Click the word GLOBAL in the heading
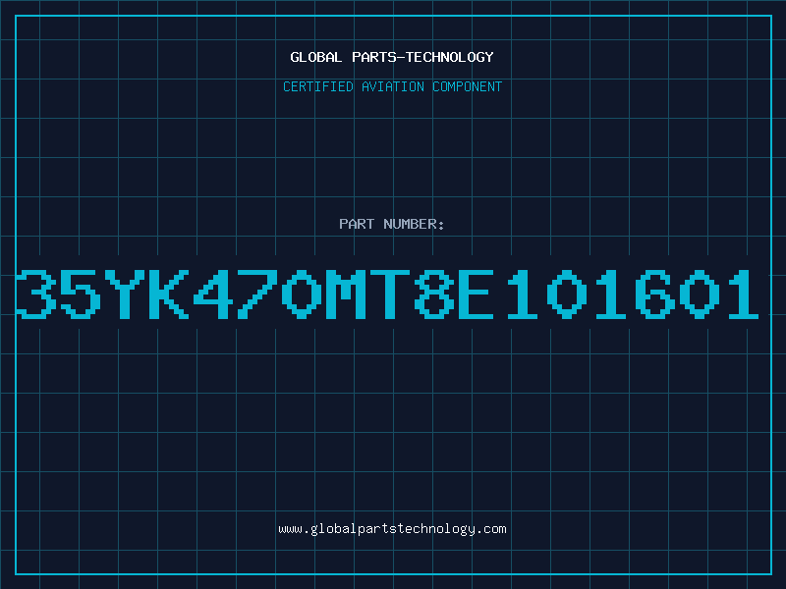786x589 pixels. point(316,57)
